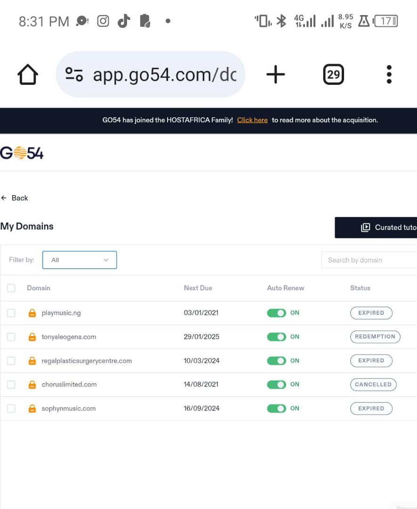Open the Filter by All dropdown
The width and height of the screenshot is (417, 509).
(x=80, y=260)
